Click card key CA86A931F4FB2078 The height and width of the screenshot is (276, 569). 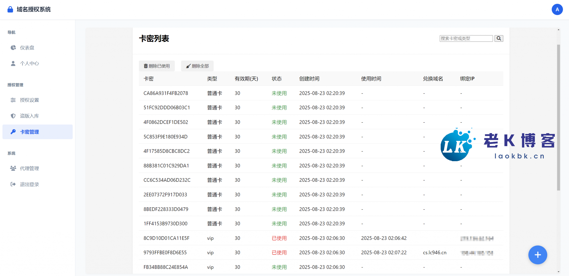pos(166,93)
